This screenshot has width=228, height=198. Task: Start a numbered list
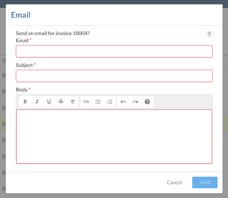110,102
